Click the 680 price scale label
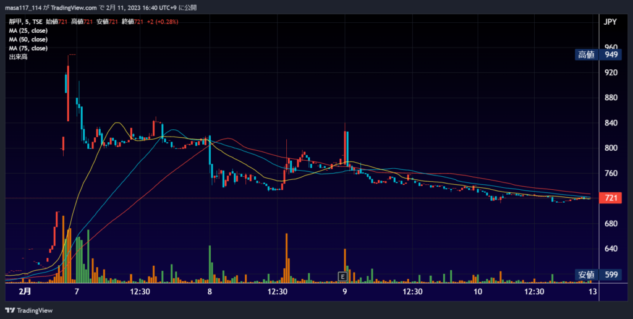This screenshot has width=633, height=319. tap(611, 223)
